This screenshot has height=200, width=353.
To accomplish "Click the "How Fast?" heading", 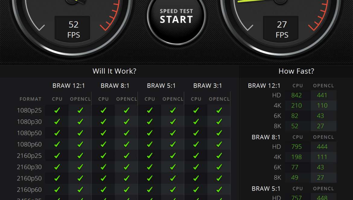I will [296, 71].
